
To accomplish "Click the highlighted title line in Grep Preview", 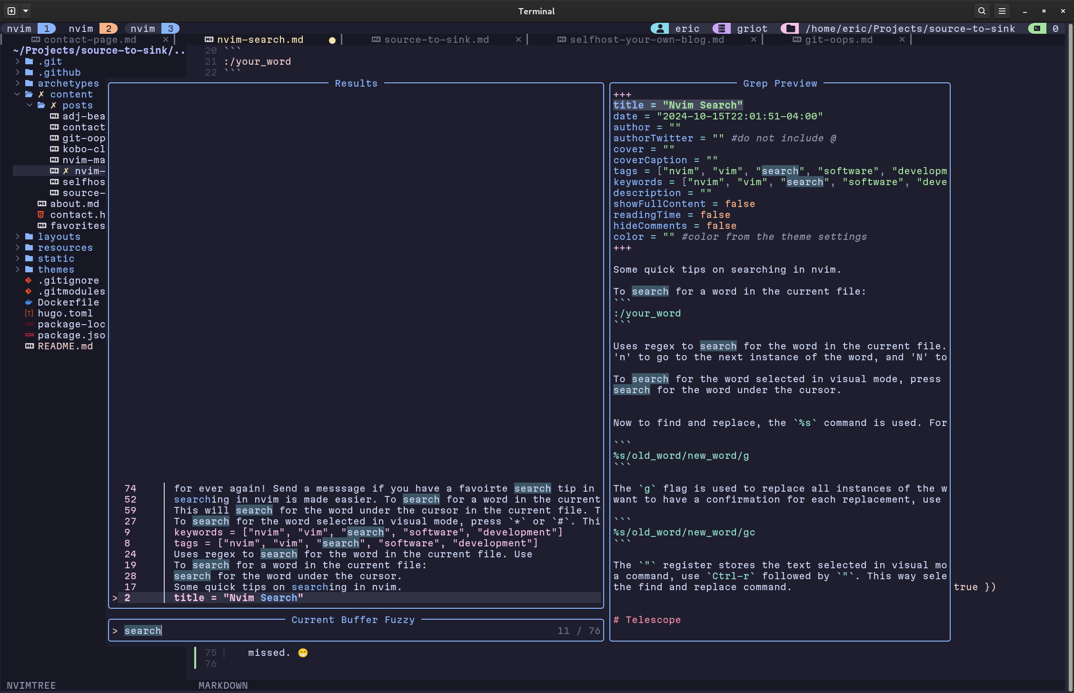I will pos(678,105).
